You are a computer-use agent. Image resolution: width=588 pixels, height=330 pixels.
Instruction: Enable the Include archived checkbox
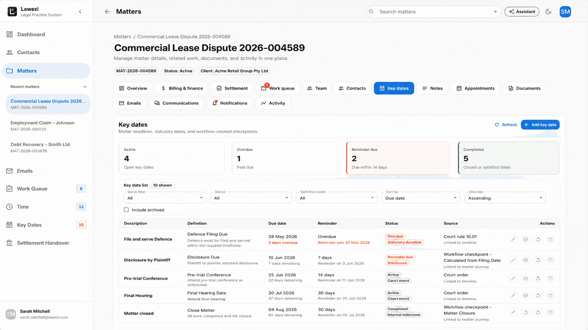click(x=126, y=210)
